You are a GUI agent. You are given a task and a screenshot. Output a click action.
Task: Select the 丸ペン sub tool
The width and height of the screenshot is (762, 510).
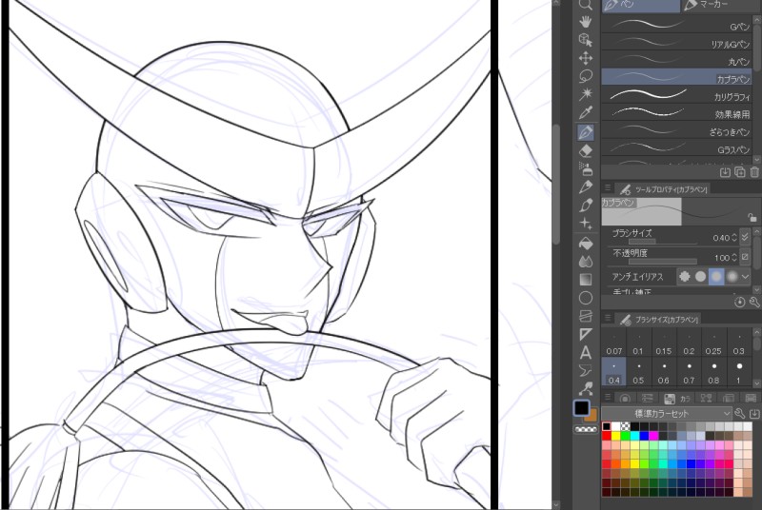676,60
